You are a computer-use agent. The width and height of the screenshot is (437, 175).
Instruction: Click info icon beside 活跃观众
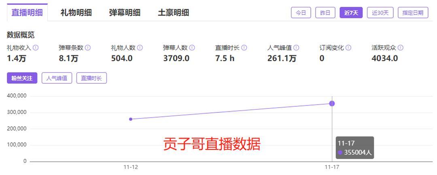coord(401,48)
